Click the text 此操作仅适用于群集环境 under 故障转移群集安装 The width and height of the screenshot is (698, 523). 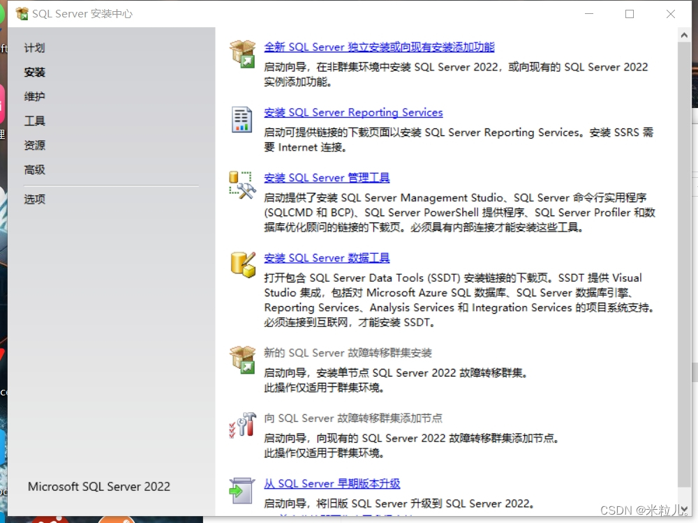[x=324, y=388]
